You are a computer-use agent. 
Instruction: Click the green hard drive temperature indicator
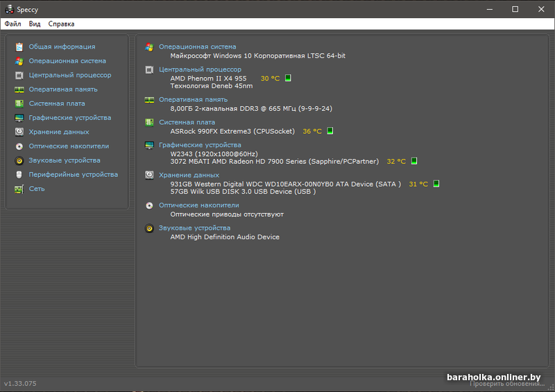(x=436, y=183)
